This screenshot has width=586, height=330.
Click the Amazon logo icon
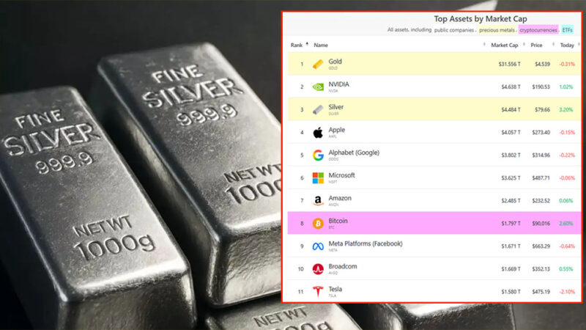[x=318, y=201]
